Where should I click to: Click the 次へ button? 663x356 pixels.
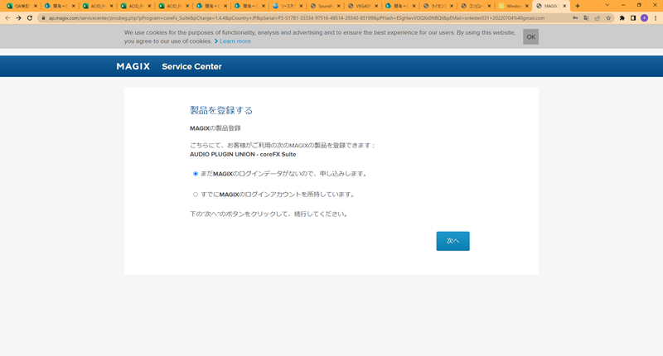coord(452,241)
